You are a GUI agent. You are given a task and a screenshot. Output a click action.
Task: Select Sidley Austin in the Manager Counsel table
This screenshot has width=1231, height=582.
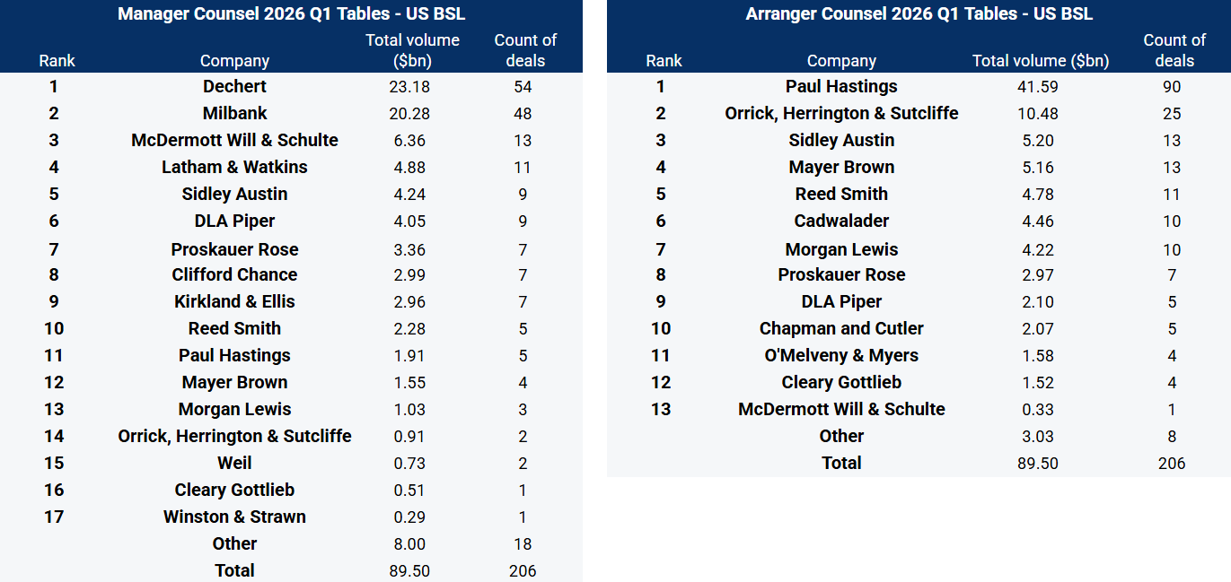234,195
